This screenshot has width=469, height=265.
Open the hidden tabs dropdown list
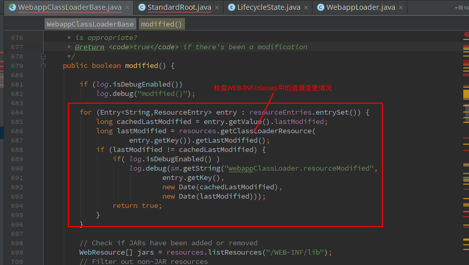click(459, 8)
